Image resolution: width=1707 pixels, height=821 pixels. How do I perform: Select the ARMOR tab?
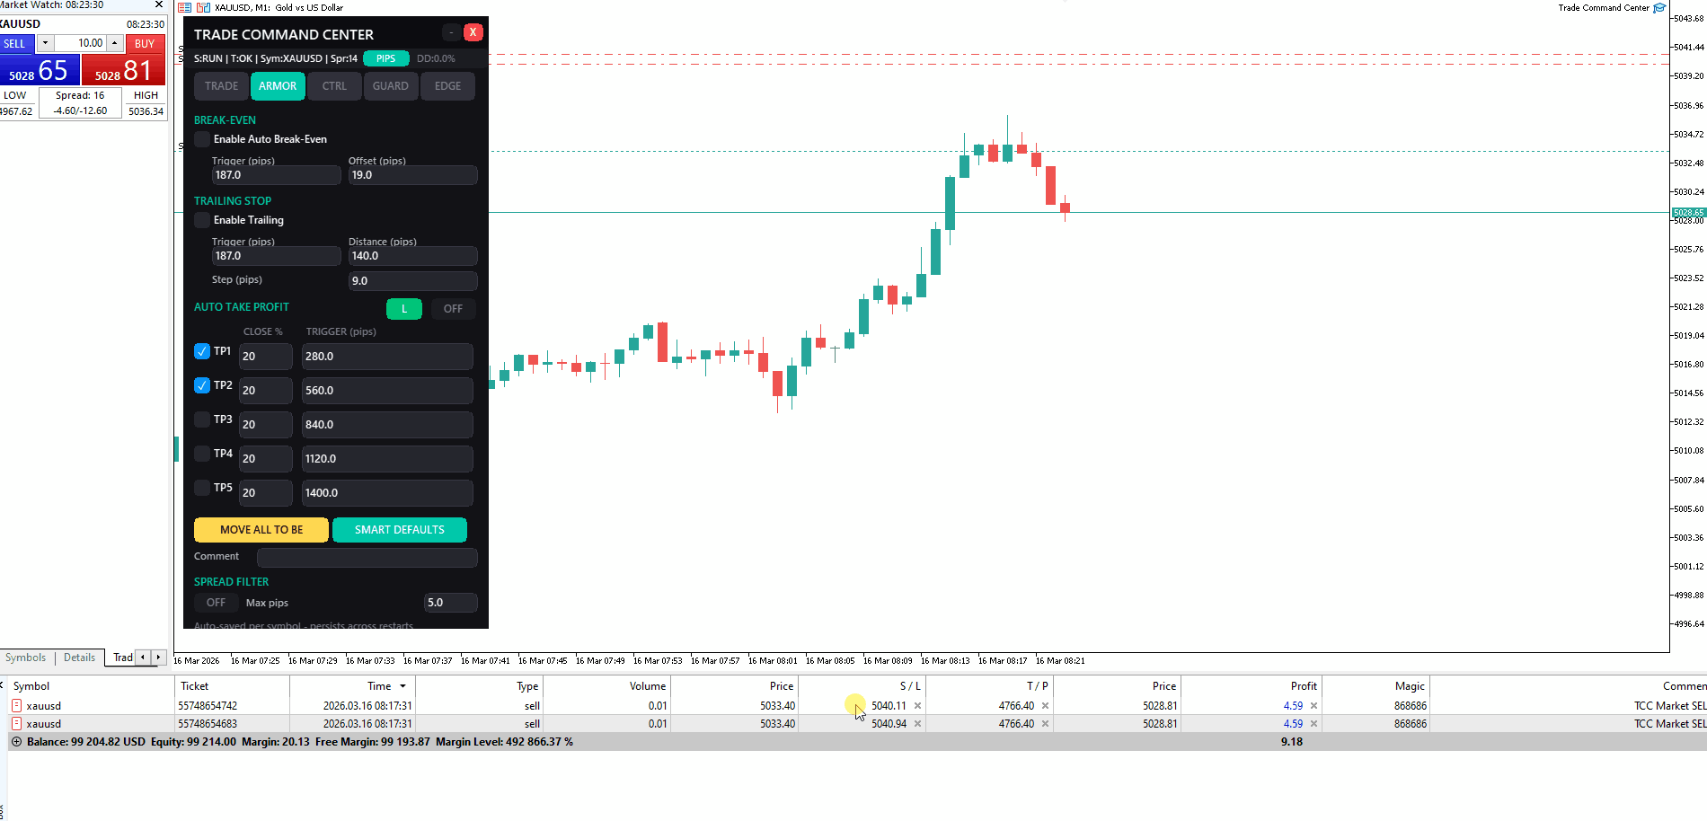(x=278, y=86)
